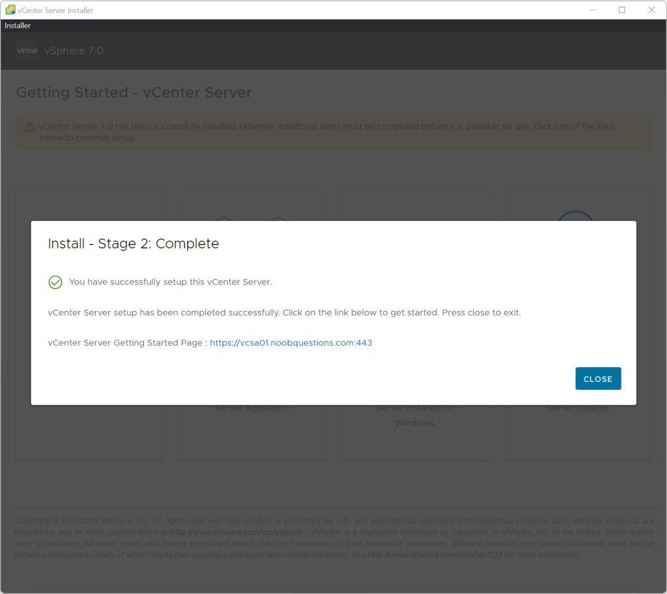Click the 'vCenter Server Getting Started Page :' label
Screen dimensions: 667x594
(x=128, y=343)
